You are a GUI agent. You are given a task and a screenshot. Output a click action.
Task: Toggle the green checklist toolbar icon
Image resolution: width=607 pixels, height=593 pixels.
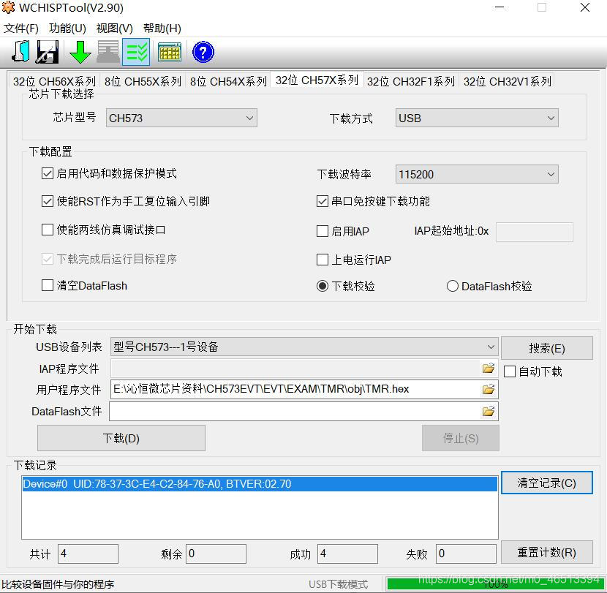[136, 52]
